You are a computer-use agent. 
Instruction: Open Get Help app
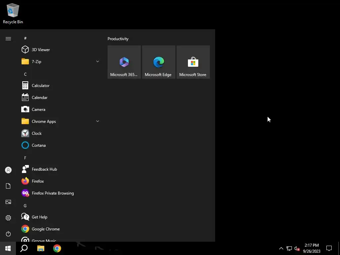tap(61, 217)
